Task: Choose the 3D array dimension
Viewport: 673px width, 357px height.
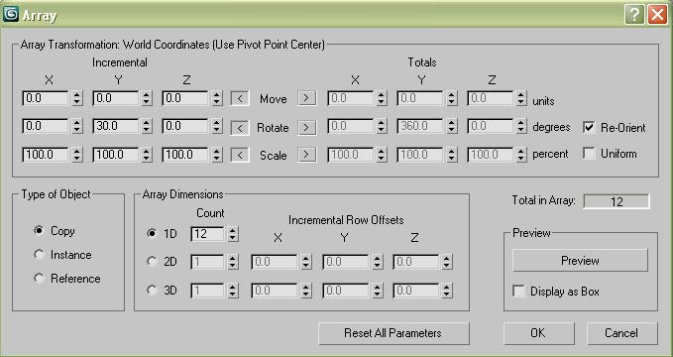Action: pyautogui.click(x=152, y=291)
